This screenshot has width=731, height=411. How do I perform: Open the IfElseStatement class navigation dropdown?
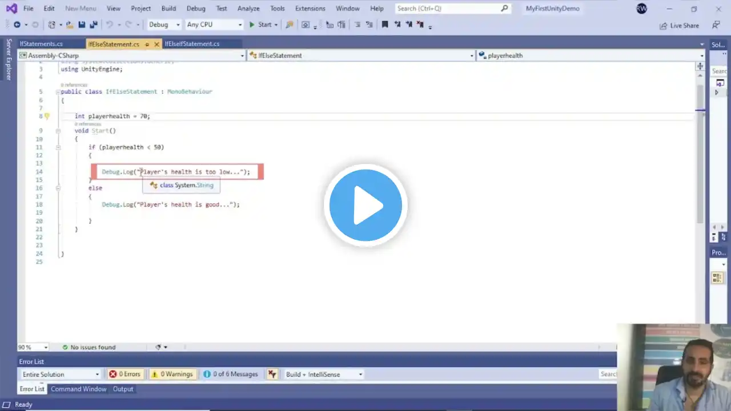tap(362, 55)
